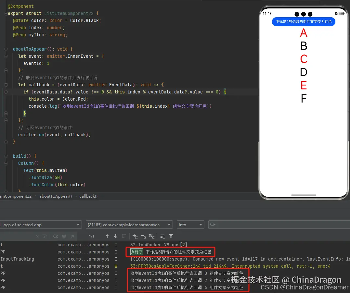Image resolution: width=350 pixels, height=293 pixels.
Task: Click the .fontSize(50) code line
Action: tap(45, 177)
